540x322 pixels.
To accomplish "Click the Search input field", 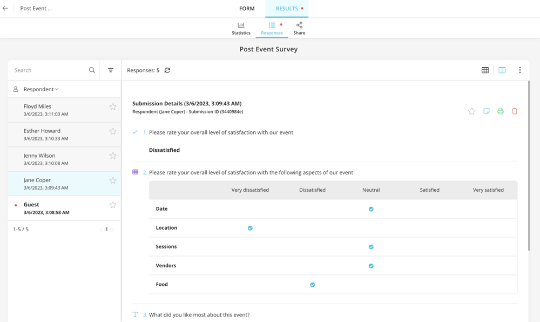I will pyautogui.click(x=49, y=70).
